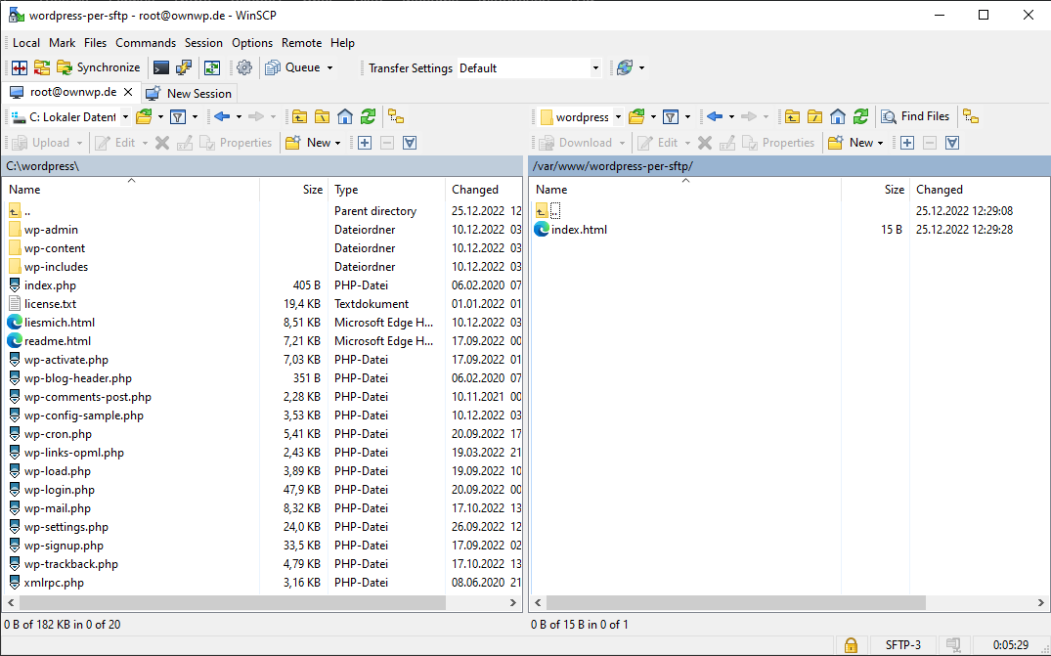Open in PuTTY icon in the top toolbar
Screen dimensions: 1051x656
click(183, 67)
